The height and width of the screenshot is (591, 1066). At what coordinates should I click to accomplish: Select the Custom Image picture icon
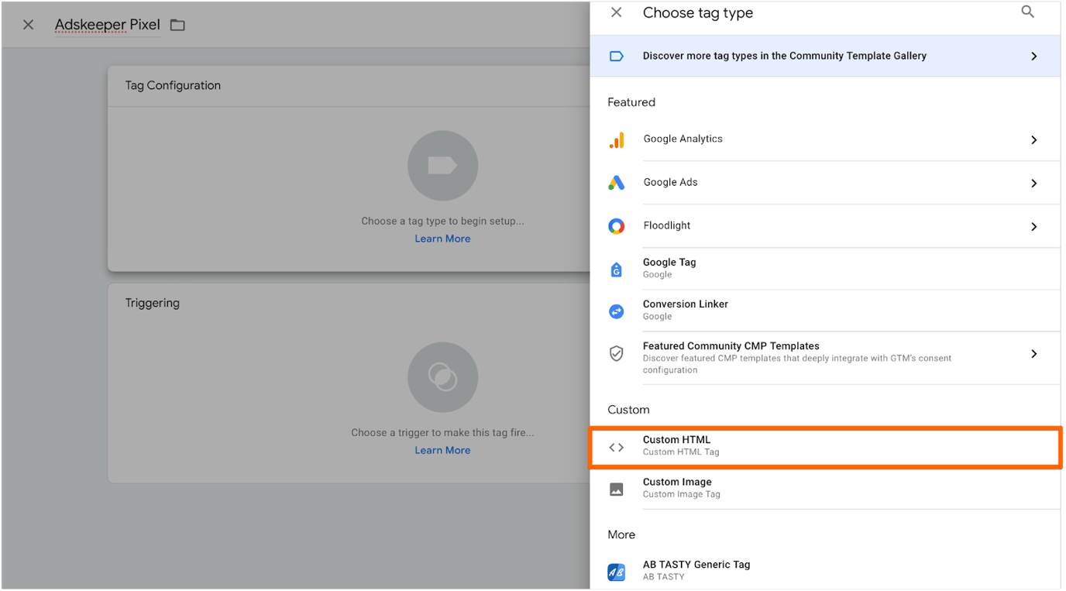[616, 489]
